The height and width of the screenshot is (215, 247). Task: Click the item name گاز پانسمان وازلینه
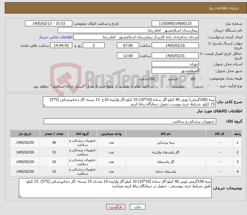[x=166, y=152]
